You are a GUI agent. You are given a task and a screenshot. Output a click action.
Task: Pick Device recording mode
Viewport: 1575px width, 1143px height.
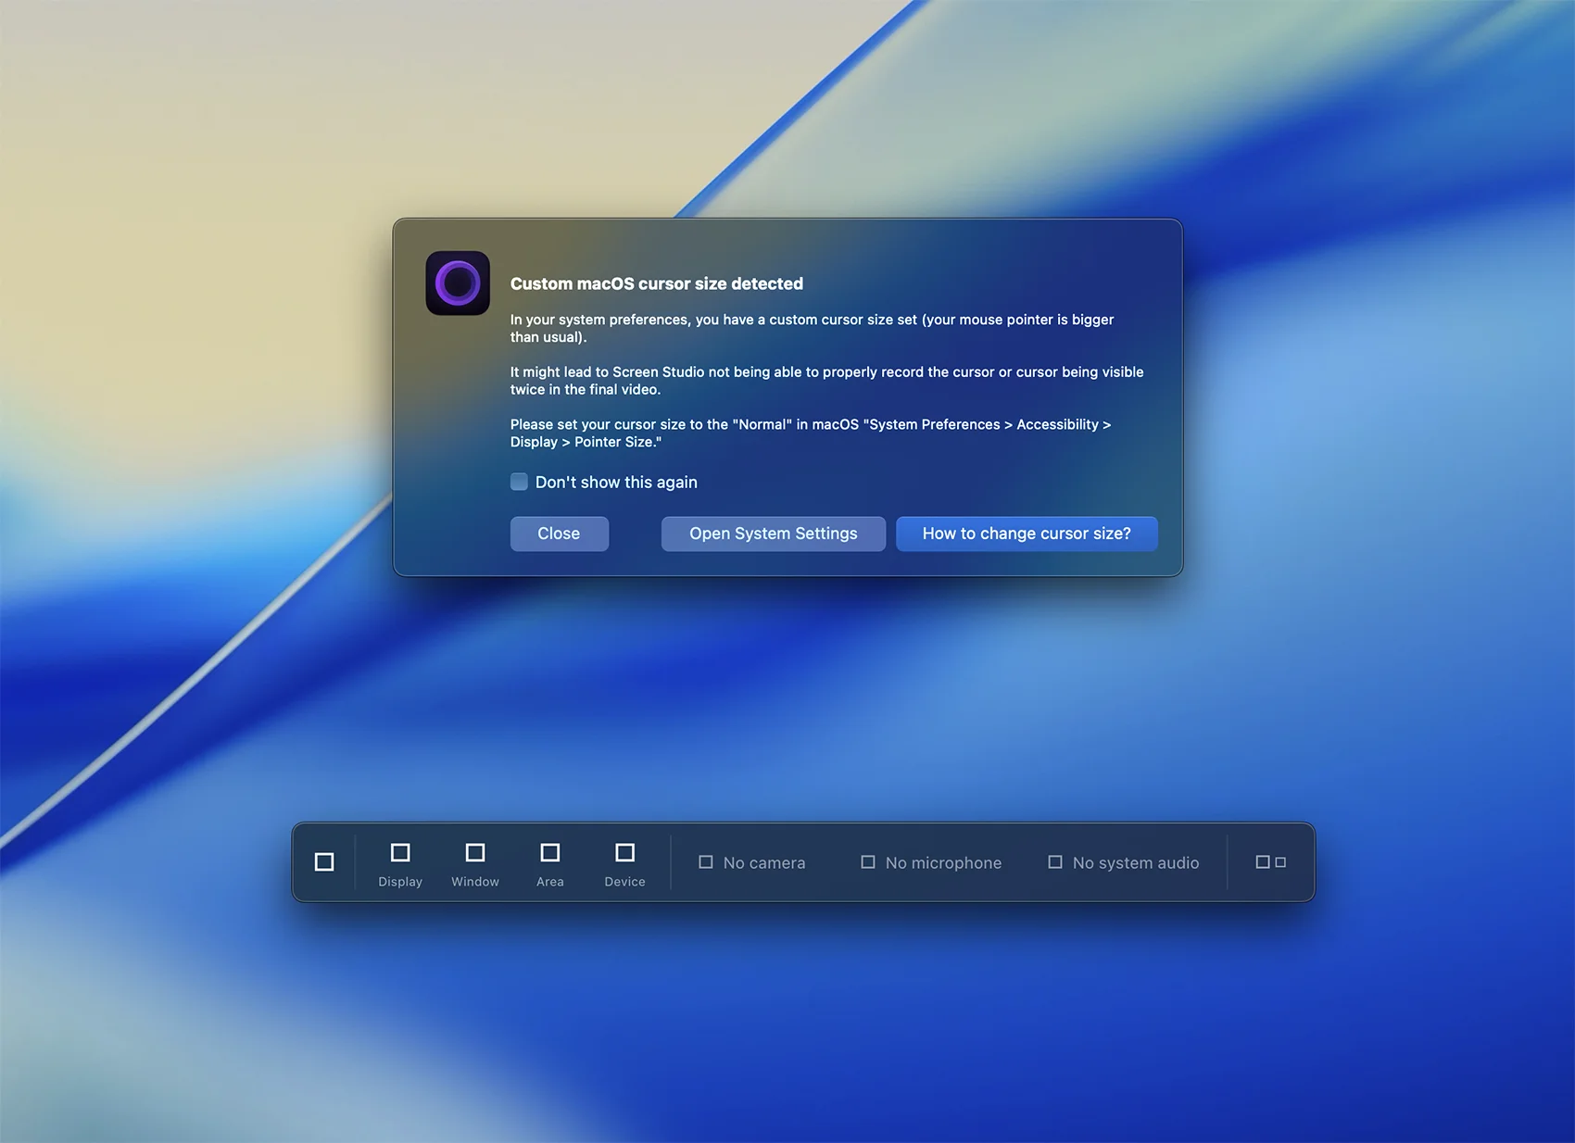[x=625, y=853]
